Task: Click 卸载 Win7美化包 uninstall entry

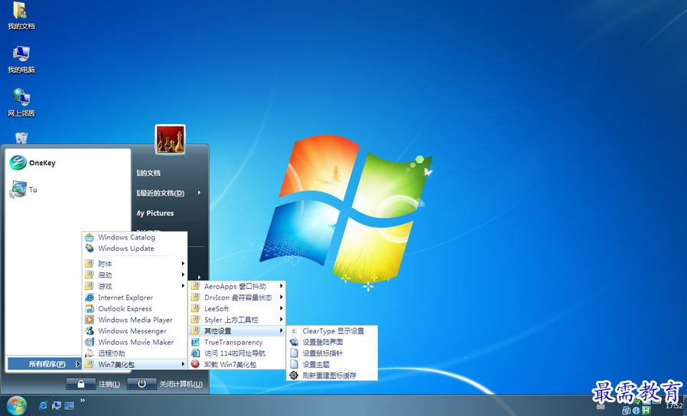Action: 237,364
